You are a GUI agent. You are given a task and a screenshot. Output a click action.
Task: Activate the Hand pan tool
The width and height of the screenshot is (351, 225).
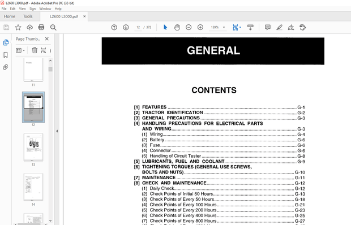(x=177, y=27)
